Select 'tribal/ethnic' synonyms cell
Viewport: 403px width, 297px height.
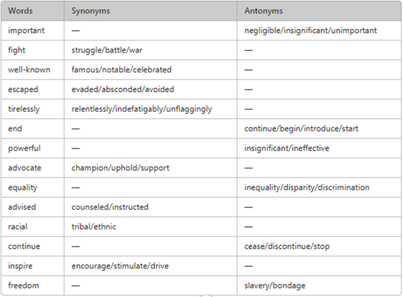pyautogui.click(x=93, y=226)
